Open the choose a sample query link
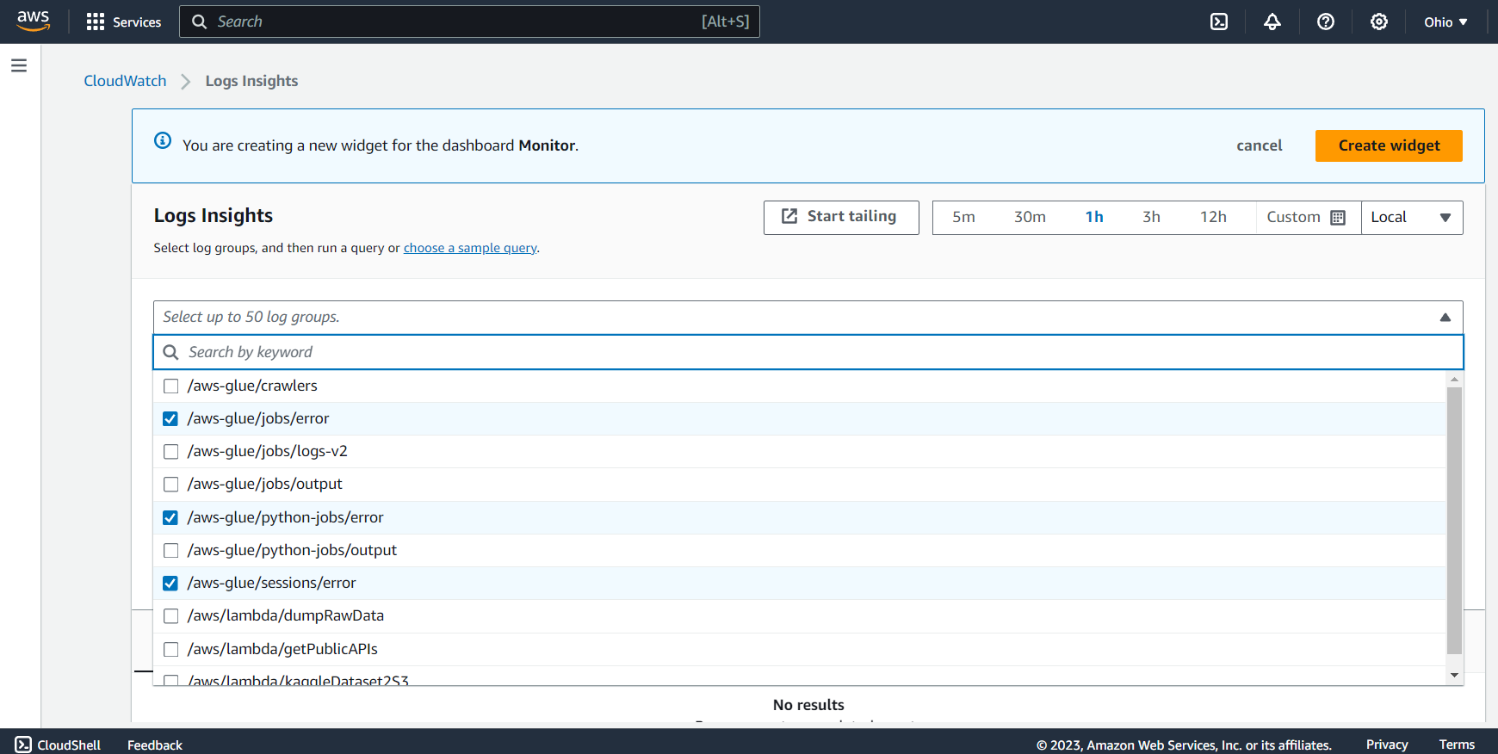Viewport: 1498px width, 754px height. [470, 248]
